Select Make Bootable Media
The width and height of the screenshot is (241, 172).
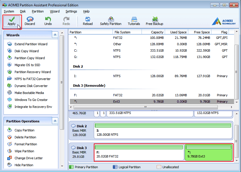click(26, 93)
